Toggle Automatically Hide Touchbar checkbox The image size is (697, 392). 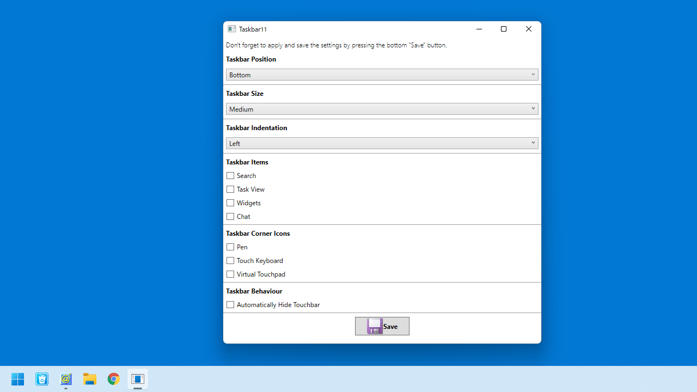(x=230, y=305)
